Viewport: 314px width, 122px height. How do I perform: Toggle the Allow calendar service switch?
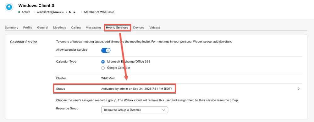[106, 50]
